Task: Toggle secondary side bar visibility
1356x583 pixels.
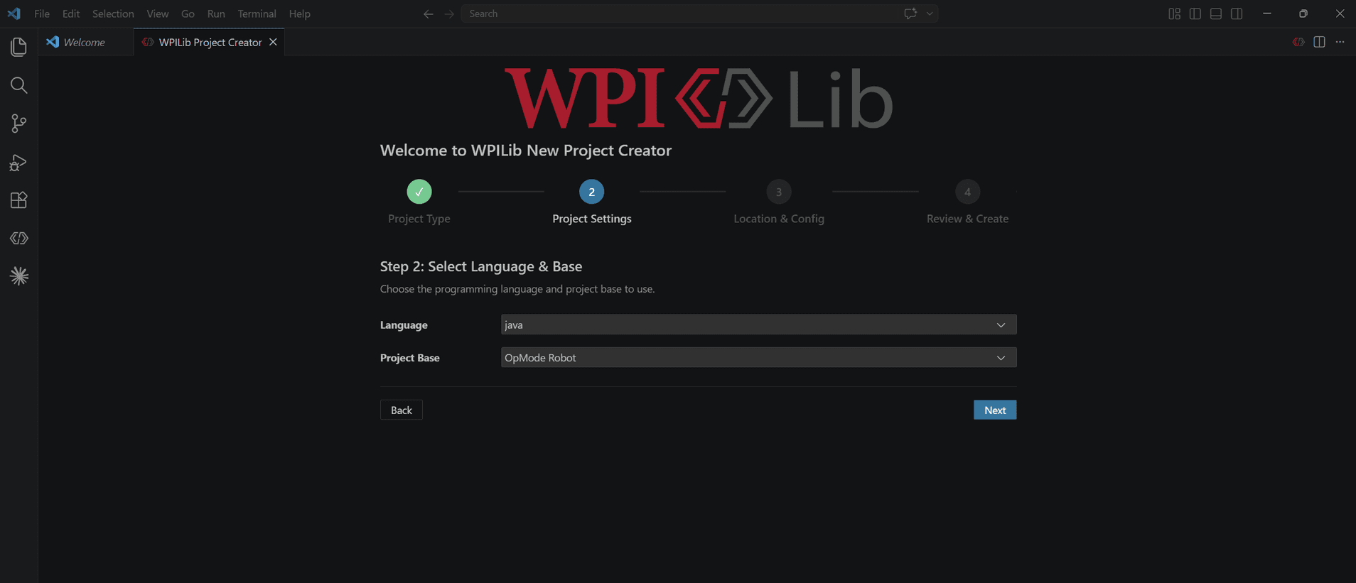Action: coord(1237,13)
